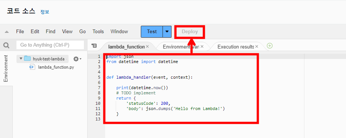346x138 pixels.
Task: Click the json.dumps('Hello from Lambda!') line
Action: click(x=175, y=109)
